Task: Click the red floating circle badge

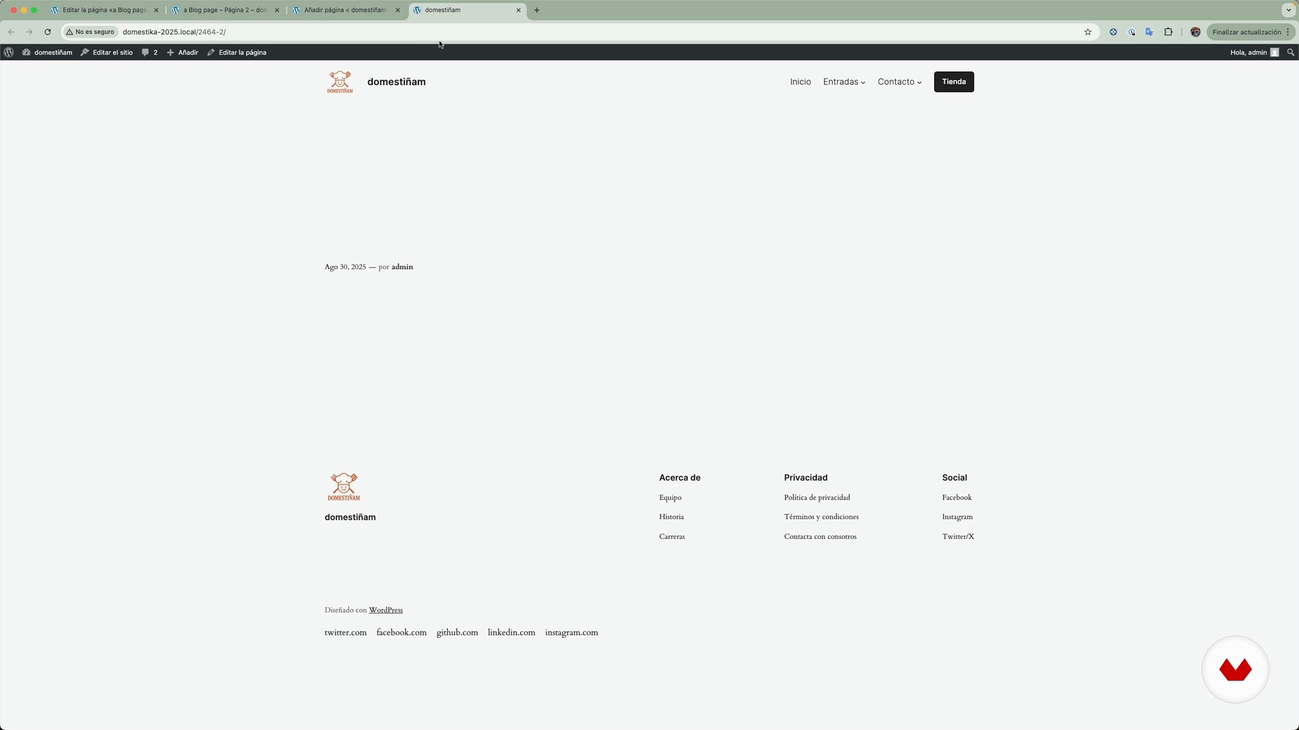Action: 1235,669
